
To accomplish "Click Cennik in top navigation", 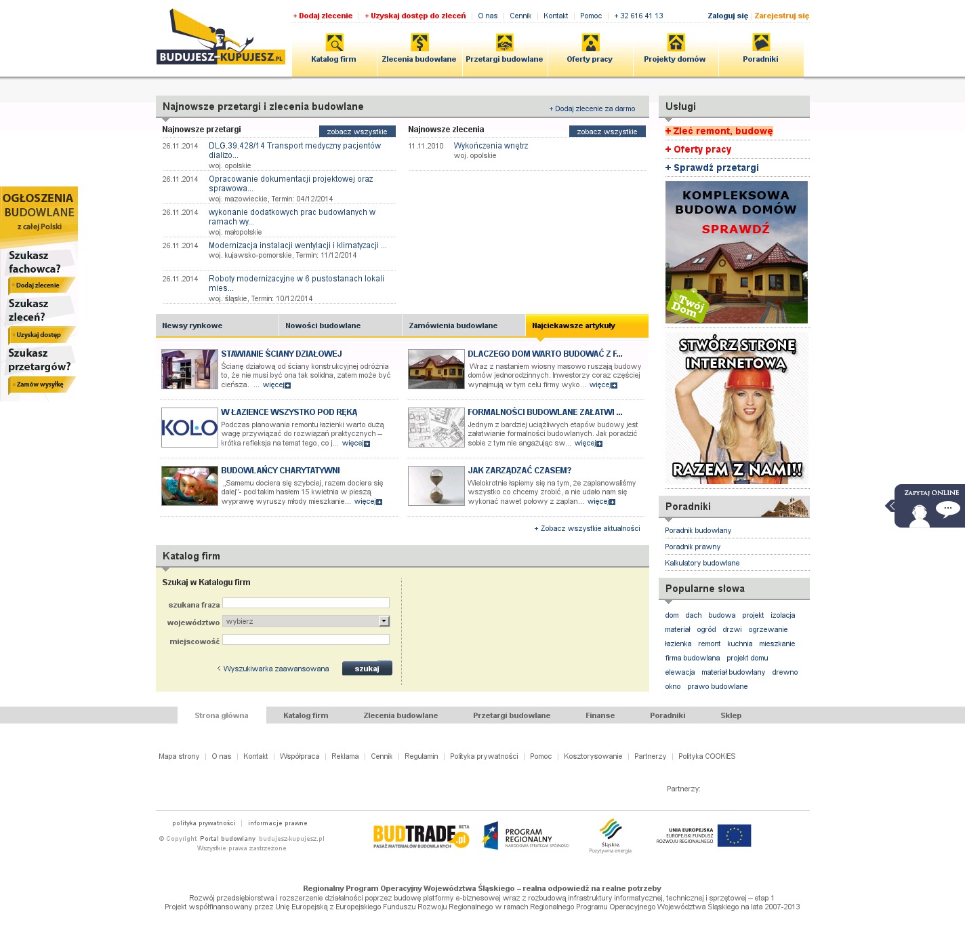I will [520, 16].
